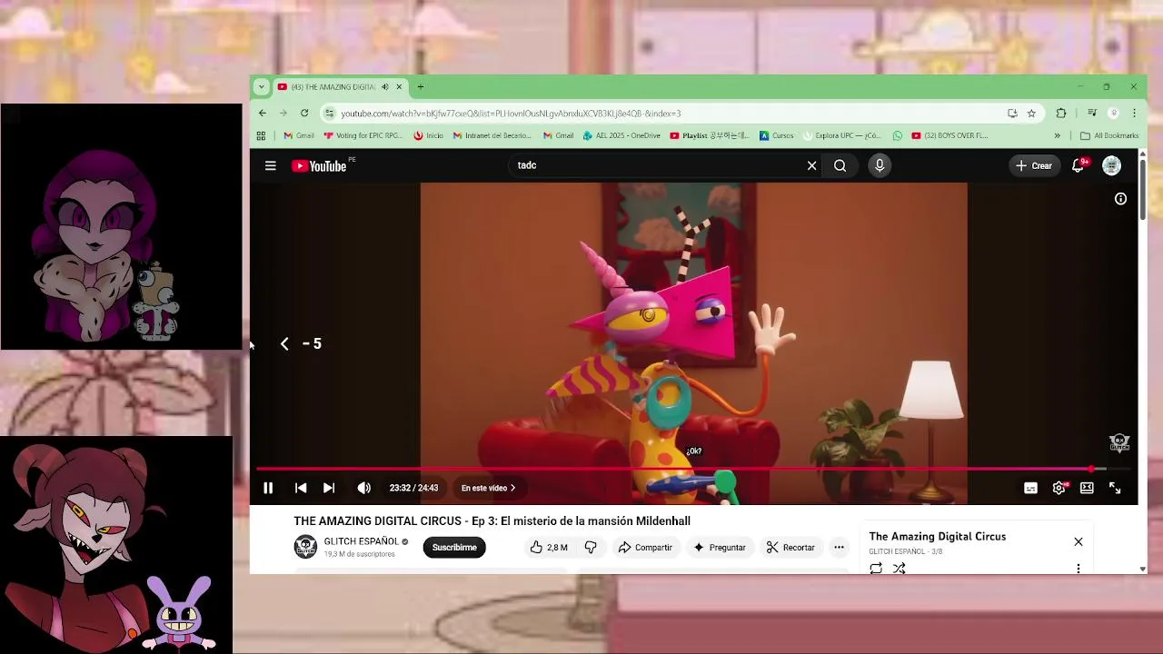
Task: Close The Amazing Digital Circus playlist panel
Action: point(1079,541)
